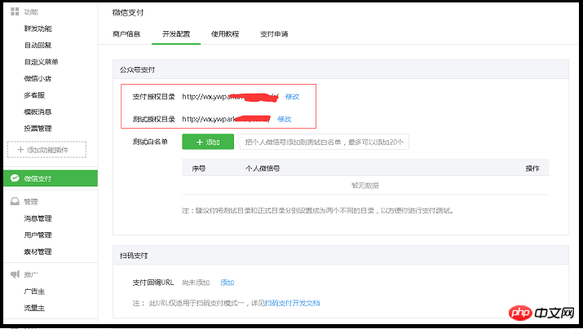Click 修改 link for 测试授权目录
The height and width of the screenshot is (329, 583).
[285, 119]
